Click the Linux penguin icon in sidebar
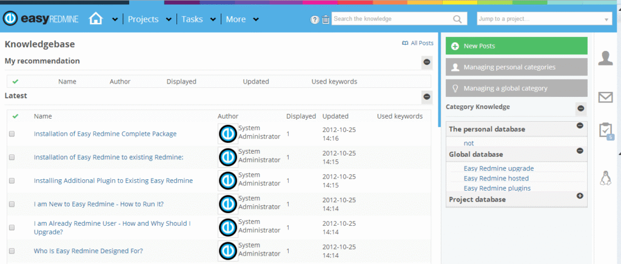621x264 pixels. (605, 177)
